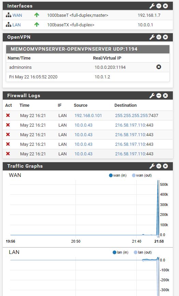The image size is (179, 296).
Task: Toggle wan (out) series legend
Action: tap(142, 175)
